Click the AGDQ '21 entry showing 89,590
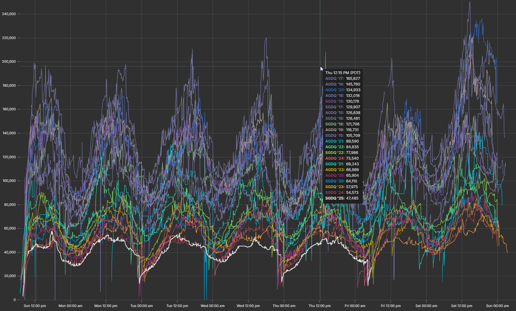This screenshot has height=311, width=516. click(342, 141)
